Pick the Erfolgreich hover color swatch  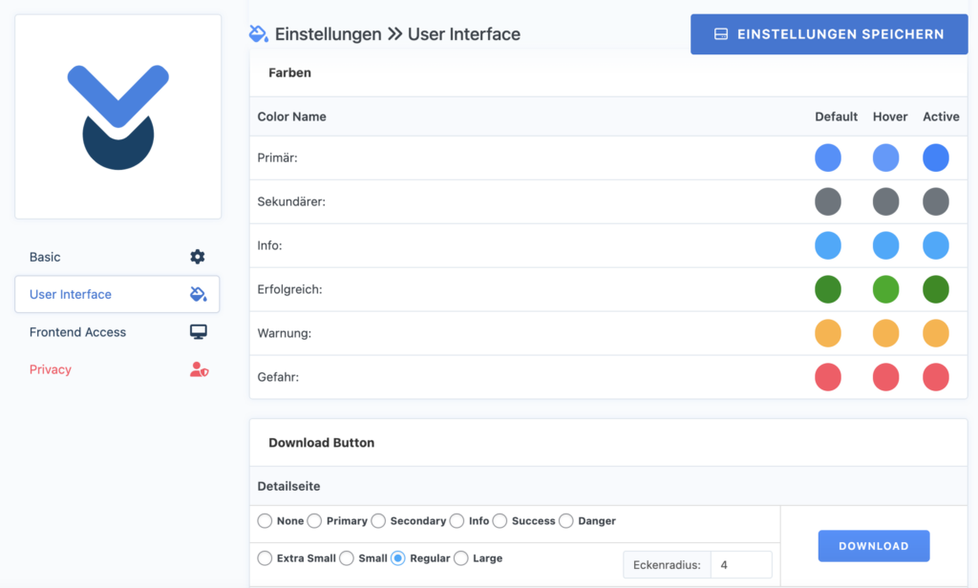[885, 289]
